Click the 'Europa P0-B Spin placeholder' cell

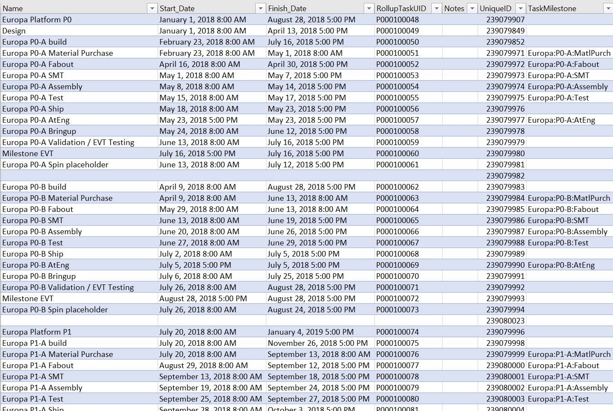(x=79, y=309)
